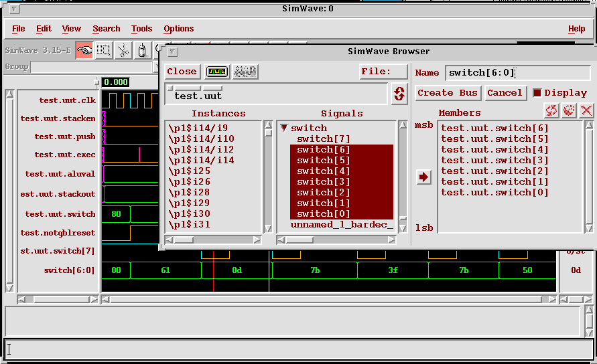This screenshot has height=364, width=597.
Task: Open the Tools menu
Action: [x=141, y=29]
